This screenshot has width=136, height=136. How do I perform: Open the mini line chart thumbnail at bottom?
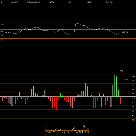pyautogui.click(x=67, y=130)
